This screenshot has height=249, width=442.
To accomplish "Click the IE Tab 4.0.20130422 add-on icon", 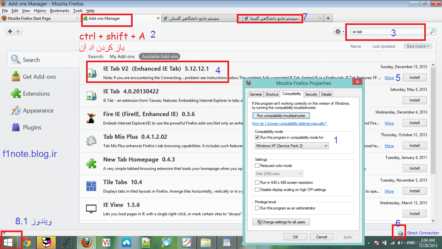I will [91, 96].
